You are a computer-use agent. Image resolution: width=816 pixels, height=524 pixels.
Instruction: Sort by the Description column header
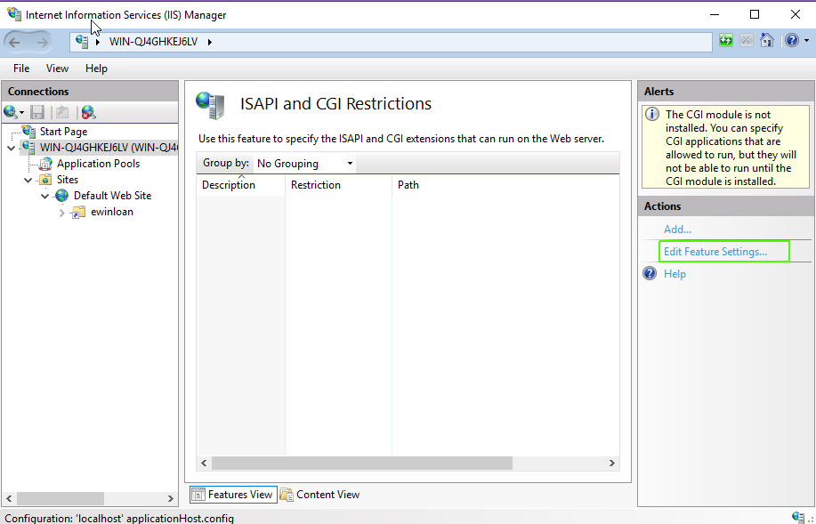pos(240,185)
